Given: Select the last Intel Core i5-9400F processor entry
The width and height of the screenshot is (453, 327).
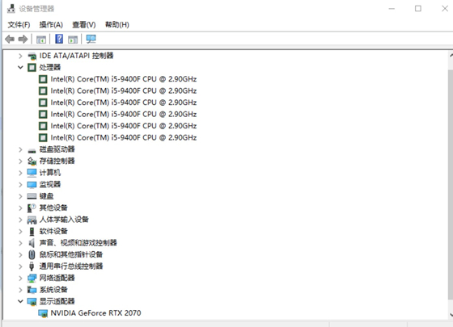Looking at the screenshot, I should pyautogui.click(x=124, y=137).
